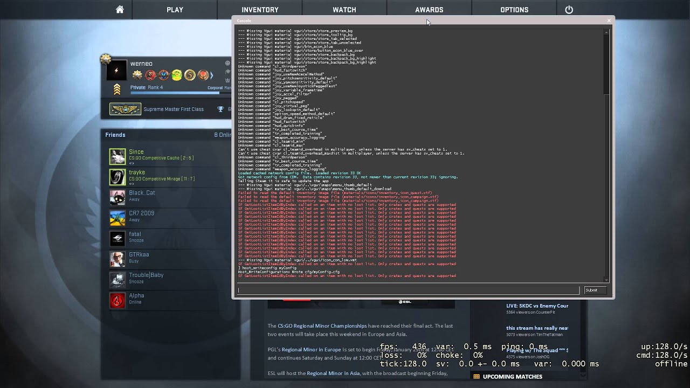Viewport: 690px width, 388px height.
Task: Click friend name Trouble)Baby
Action: click(146, 275)
